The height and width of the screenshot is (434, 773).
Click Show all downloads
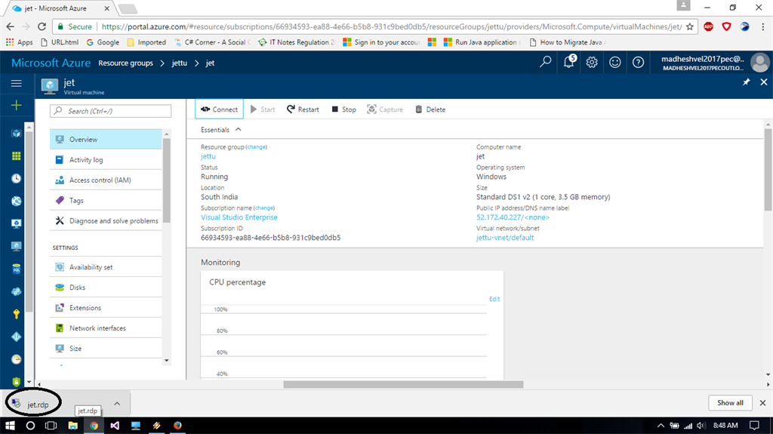(730, 403)
